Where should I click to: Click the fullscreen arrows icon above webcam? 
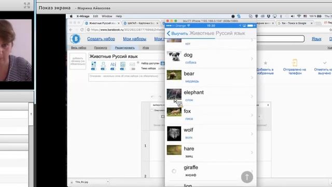click(26, 5)
